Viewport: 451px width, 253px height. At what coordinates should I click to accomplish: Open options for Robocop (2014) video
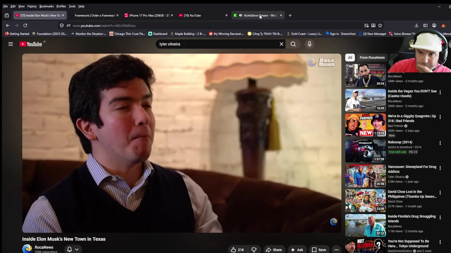click(x=440, y=143)
